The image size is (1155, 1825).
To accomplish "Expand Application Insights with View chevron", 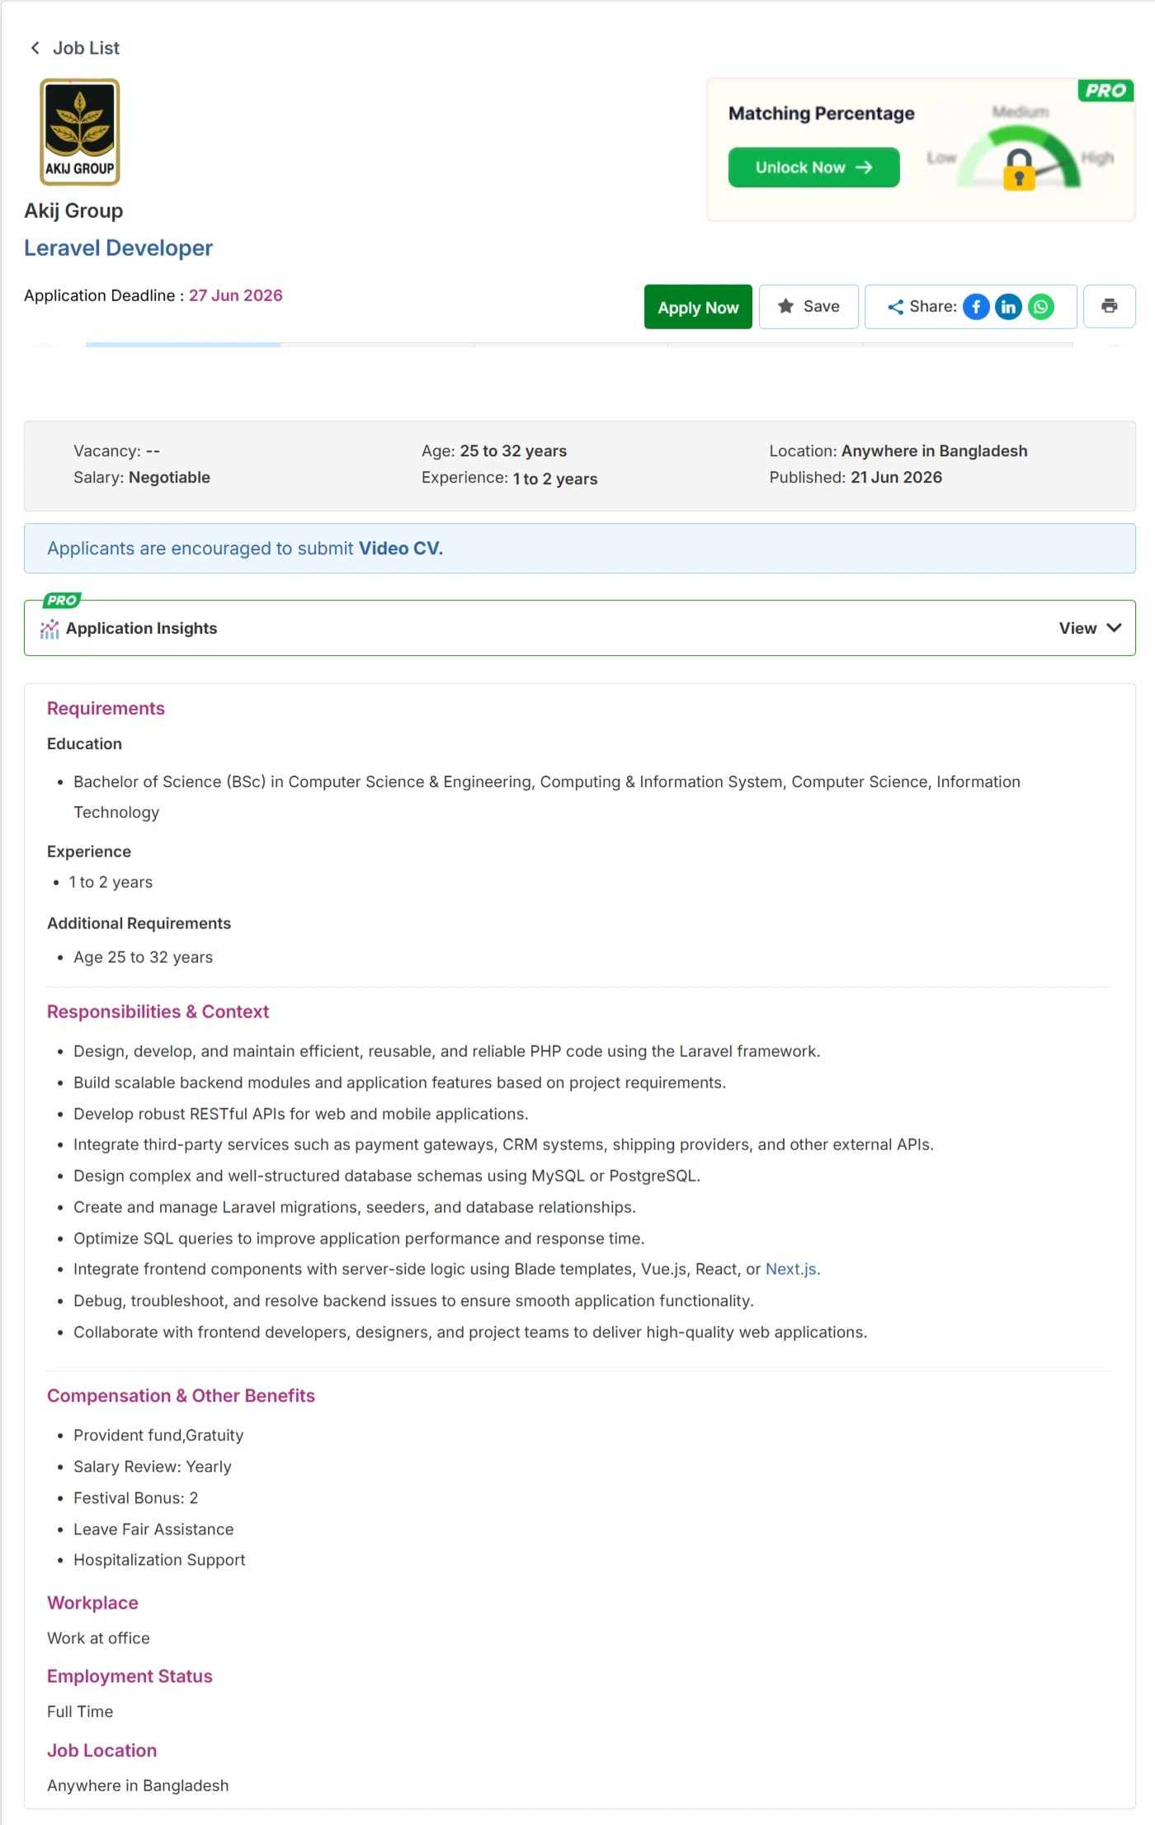I will pos(1090,628).
